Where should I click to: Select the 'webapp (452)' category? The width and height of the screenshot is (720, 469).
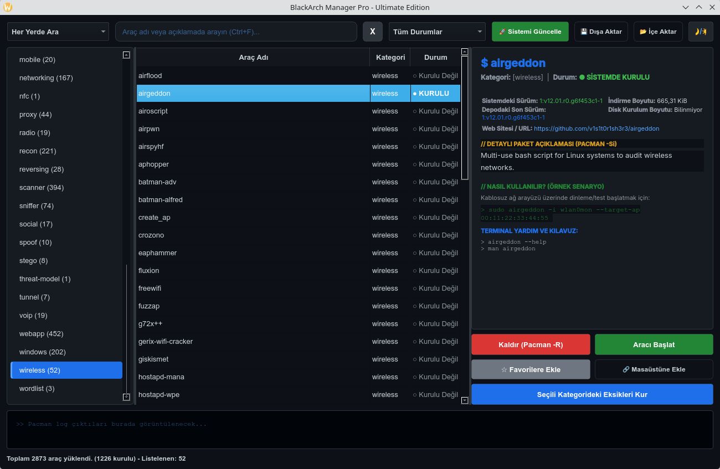66,334
